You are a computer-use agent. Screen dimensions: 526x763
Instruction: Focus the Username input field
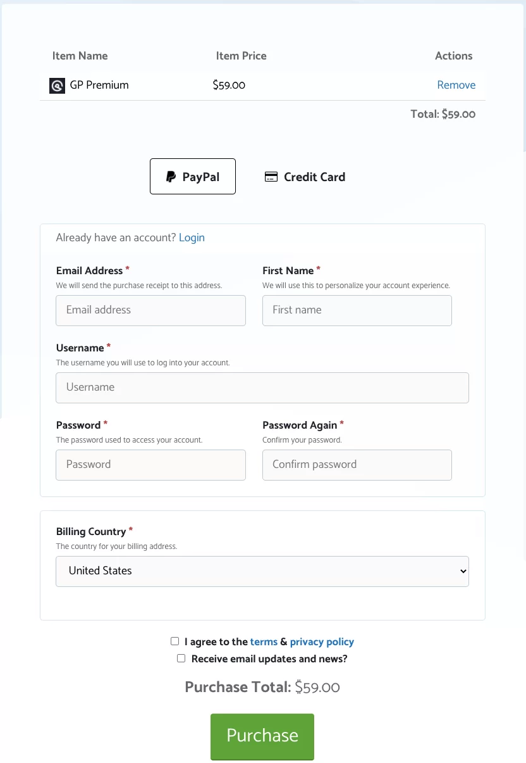[x=262, y=388]
